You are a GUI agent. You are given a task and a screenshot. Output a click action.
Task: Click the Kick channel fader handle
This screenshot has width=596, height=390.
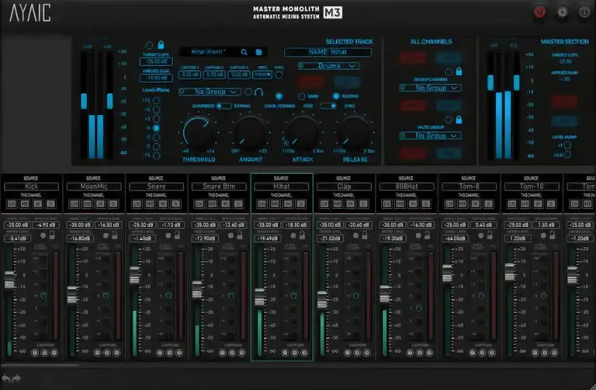tap(9, 280)
